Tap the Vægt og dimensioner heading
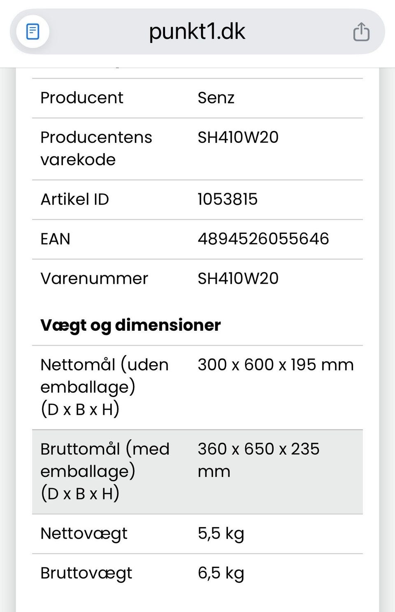The height and width of the screenshot is (612, 395). coord(130,325)
